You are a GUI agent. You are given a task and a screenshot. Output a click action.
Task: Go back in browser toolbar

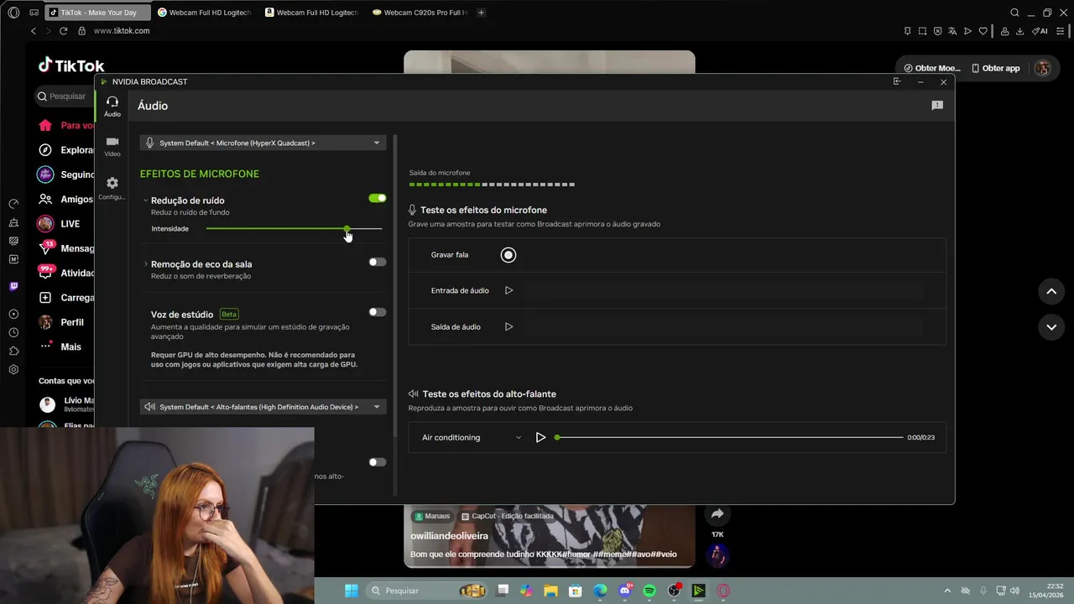pos(34,31)
